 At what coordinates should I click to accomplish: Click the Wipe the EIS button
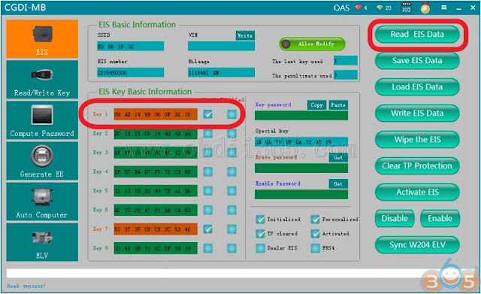[417, 140]
